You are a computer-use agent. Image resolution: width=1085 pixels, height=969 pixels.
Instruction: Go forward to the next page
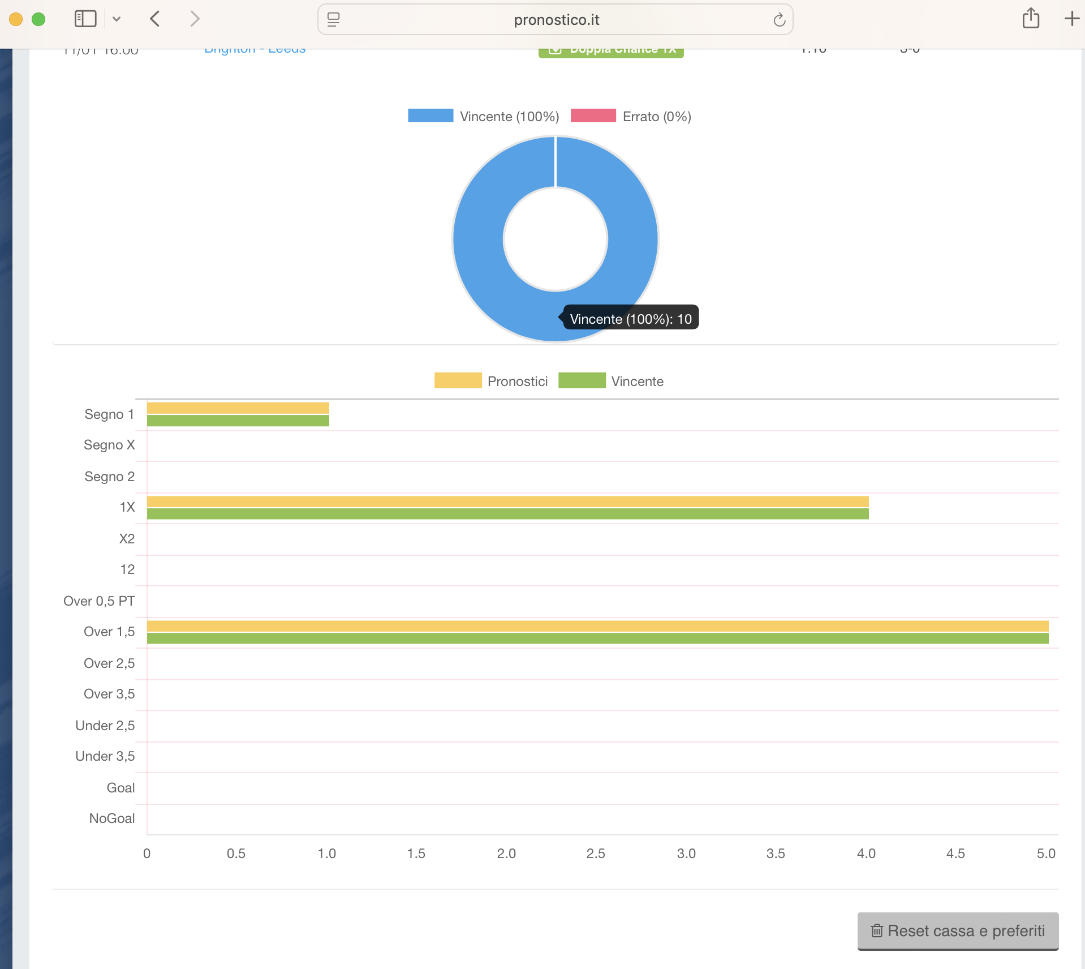[195, 19]
